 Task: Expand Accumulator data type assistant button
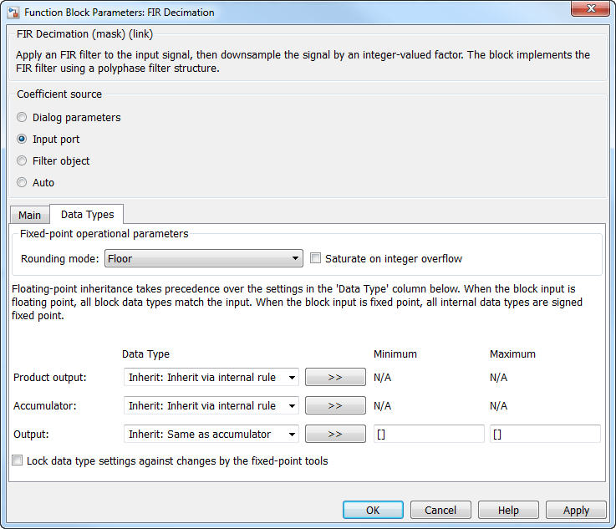(335, 405)
